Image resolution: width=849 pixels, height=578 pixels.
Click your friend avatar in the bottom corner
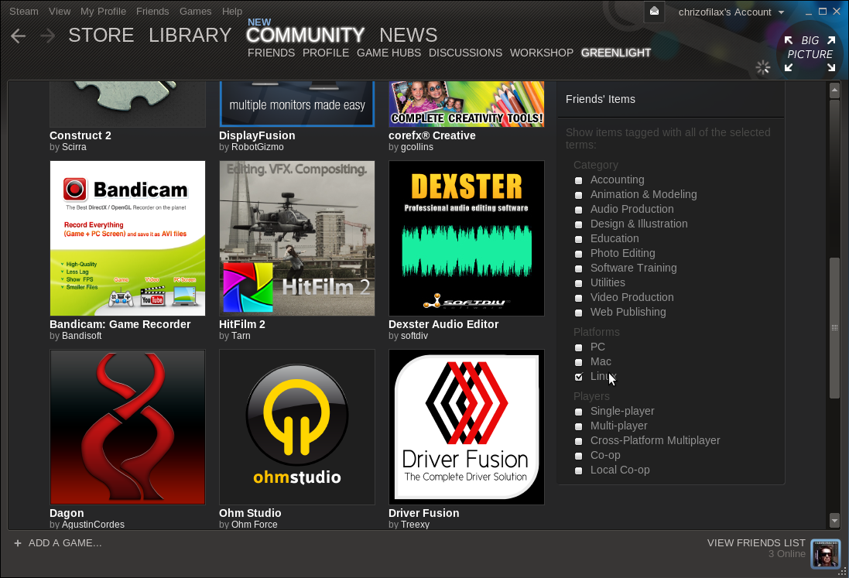coord(825,554)
